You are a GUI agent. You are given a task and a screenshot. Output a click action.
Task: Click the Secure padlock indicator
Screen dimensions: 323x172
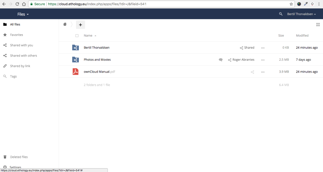[x=38, y=4]
